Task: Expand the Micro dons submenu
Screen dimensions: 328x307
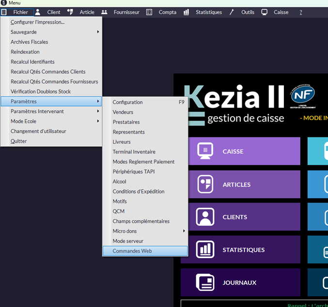Action: tap(145, 231)
